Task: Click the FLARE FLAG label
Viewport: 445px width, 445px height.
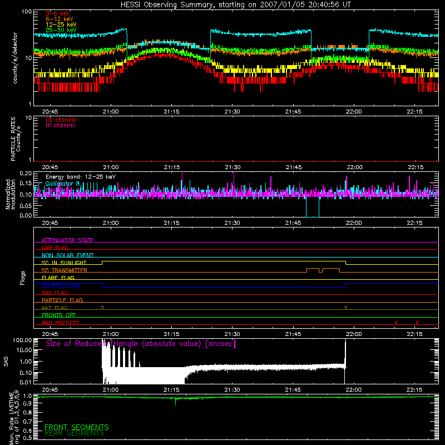Action: coord(58,278)
